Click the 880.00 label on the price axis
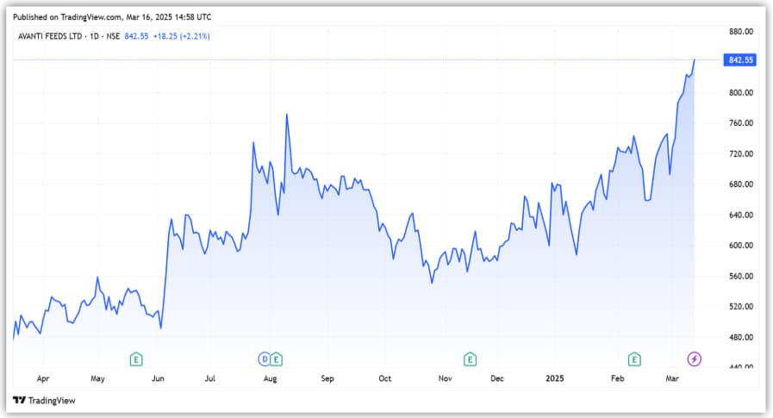The width and height of the screenshot is (773, 418). coord(740,31)
